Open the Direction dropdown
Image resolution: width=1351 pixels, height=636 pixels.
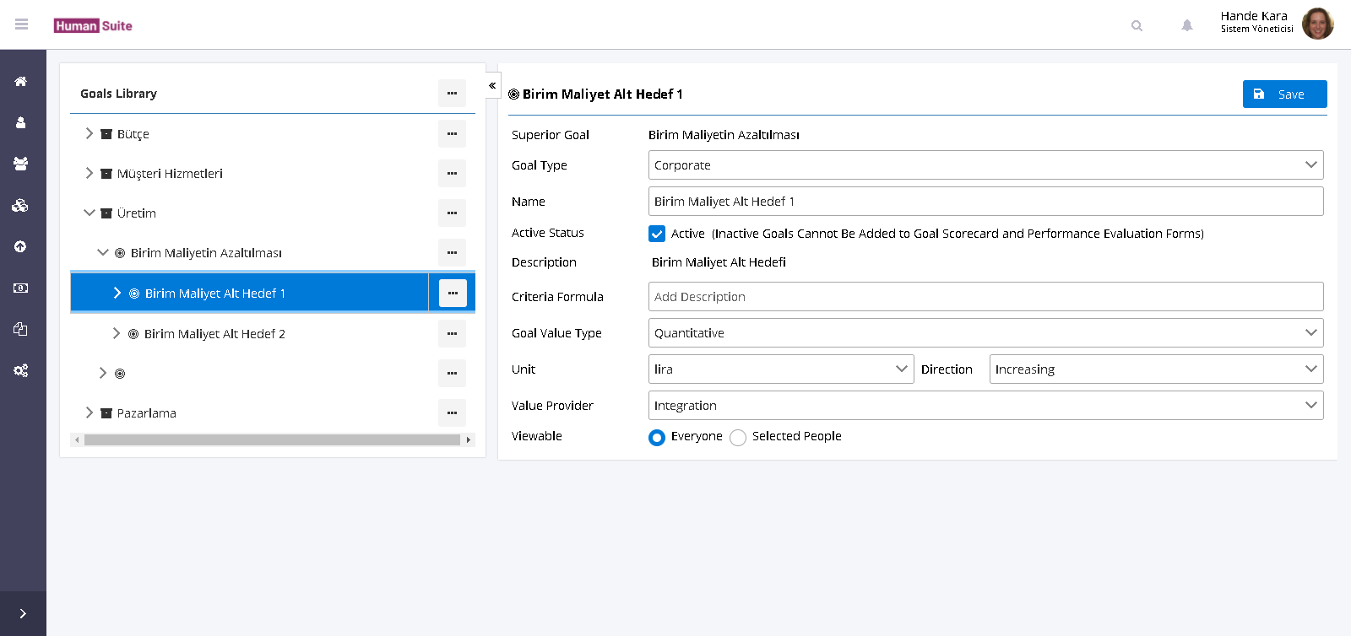click(1155, 369)
